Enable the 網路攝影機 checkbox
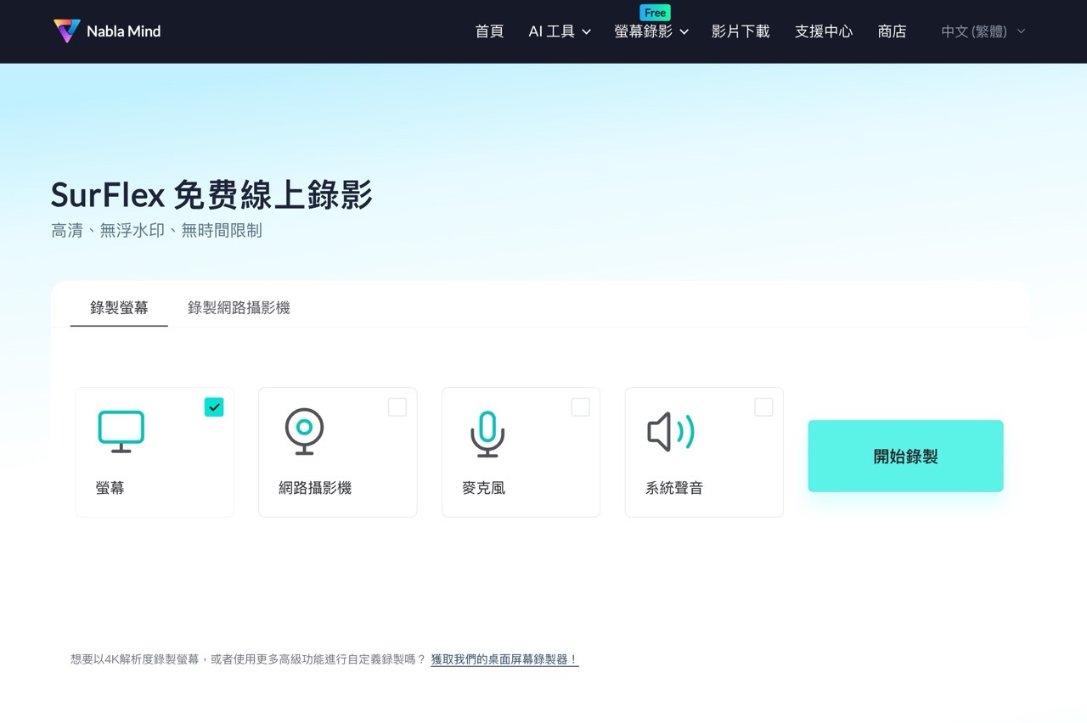 (x=397, y=407)
